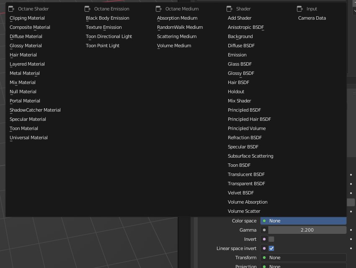
Task: Click the Octane Shader column header icon
Action: 11,9
